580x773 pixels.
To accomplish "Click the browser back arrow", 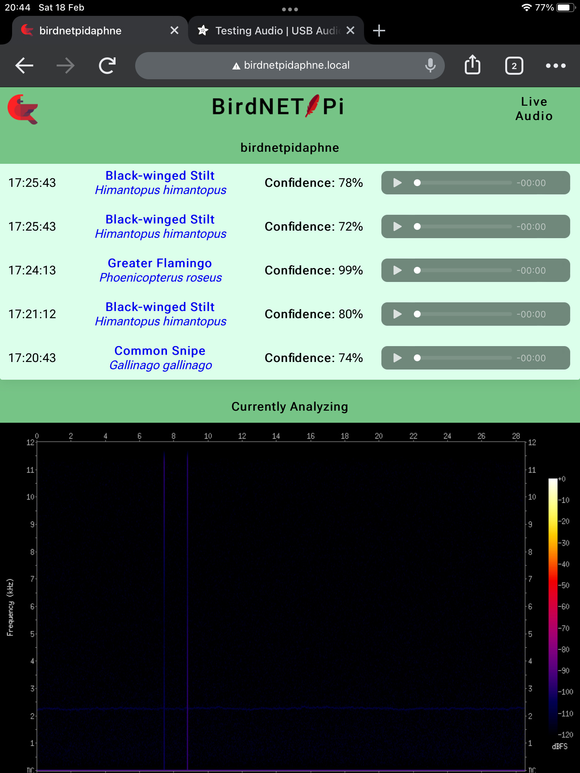I will click(25, 66).
